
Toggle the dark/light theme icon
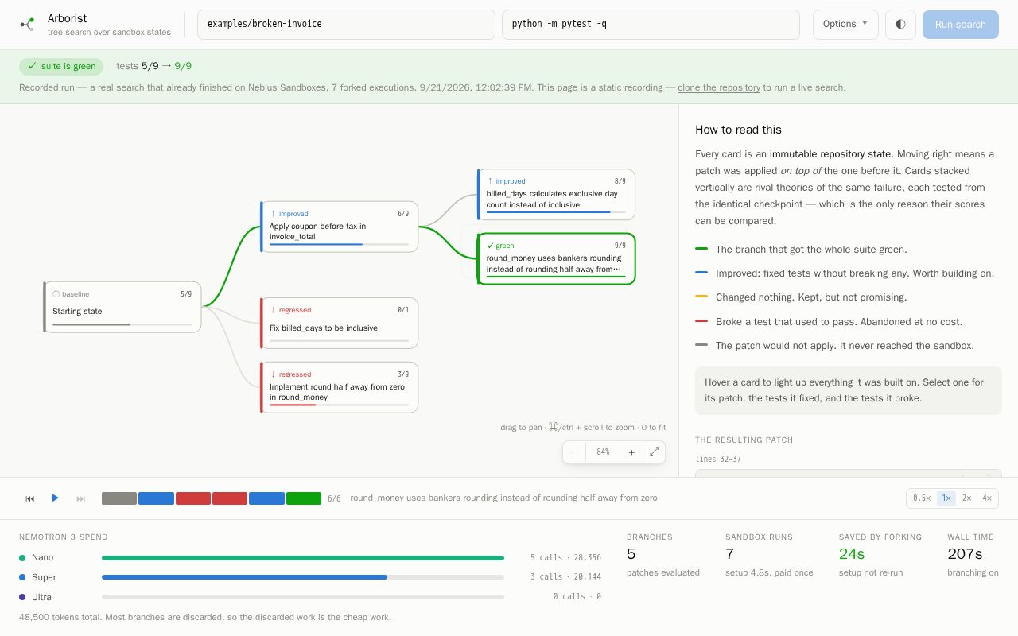tap(900, 25)
